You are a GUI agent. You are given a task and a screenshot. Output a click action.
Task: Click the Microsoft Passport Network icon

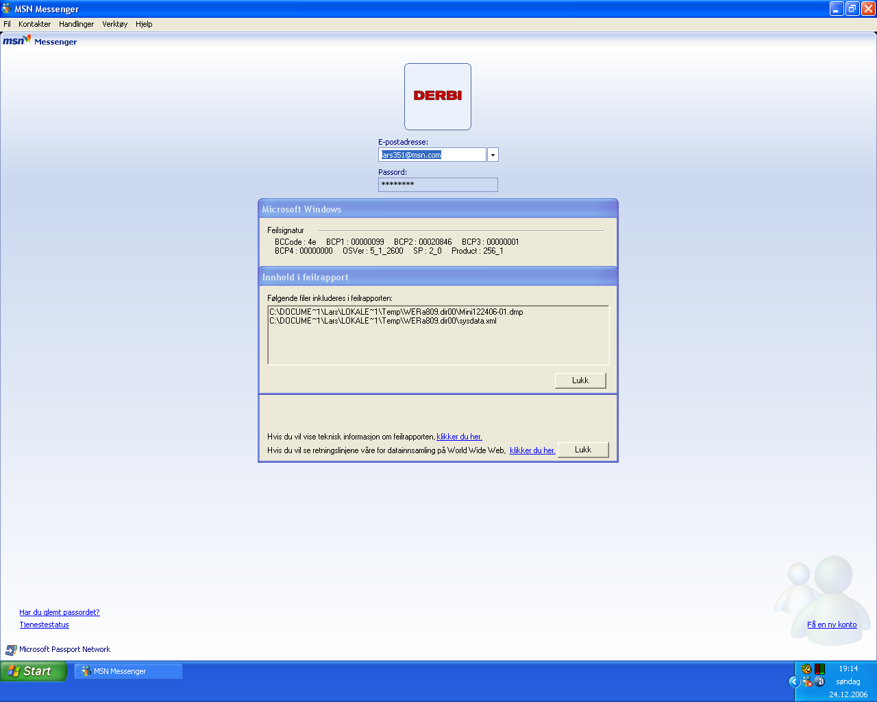click(x=11, y=650)
